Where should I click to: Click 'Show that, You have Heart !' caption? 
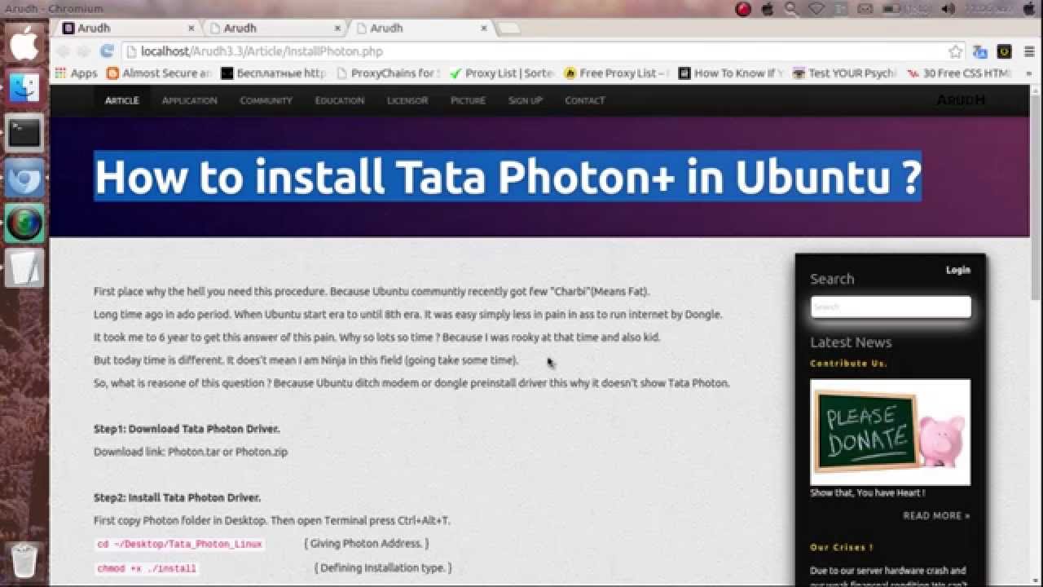click(x=868, y=493)
